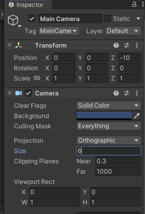Click the Viewport Rect W field

coord(55,202)
